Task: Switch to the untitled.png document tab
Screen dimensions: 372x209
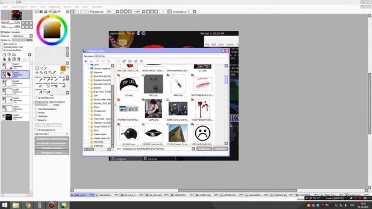Action: [207, 195]
